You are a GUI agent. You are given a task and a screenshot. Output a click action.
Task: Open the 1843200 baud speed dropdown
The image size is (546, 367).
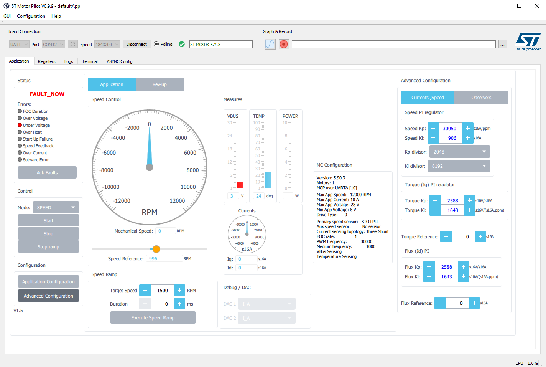click(x=107, y=45)
